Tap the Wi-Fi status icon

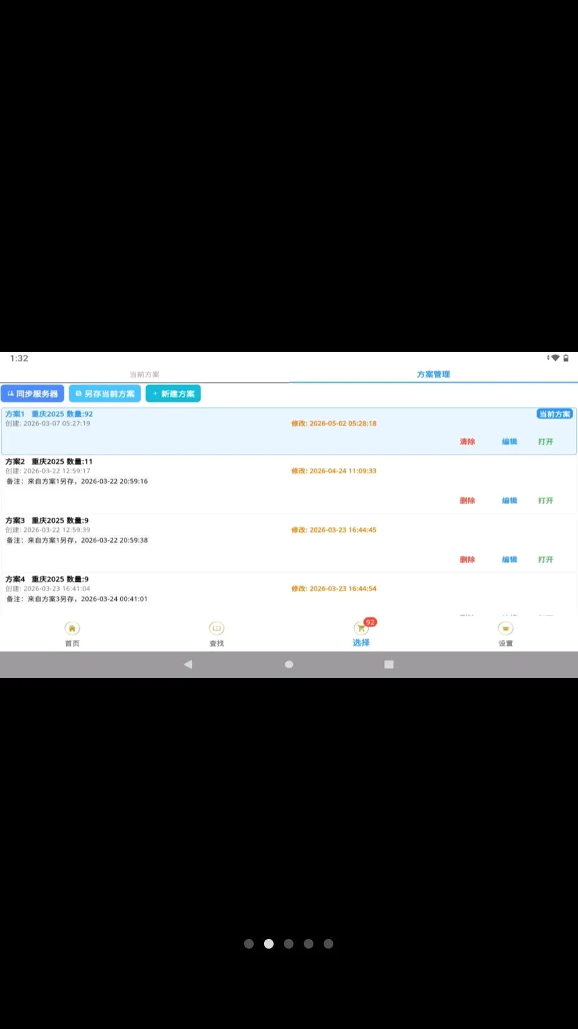coord(555,358)
